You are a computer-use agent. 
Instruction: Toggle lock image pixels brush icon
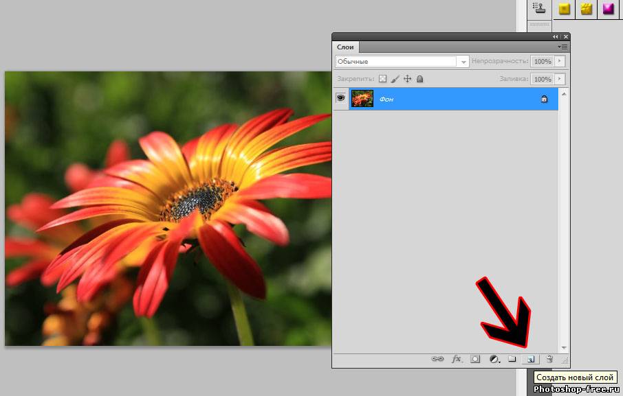coord(395,80)
